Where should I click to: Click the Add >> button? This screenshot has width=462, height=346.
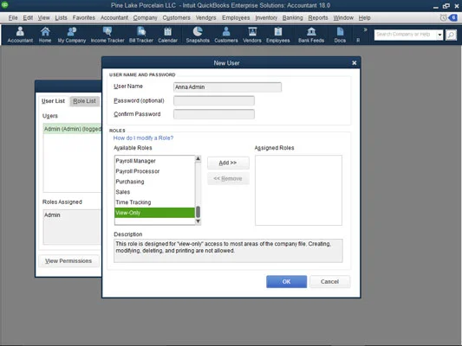pos(228,163)
